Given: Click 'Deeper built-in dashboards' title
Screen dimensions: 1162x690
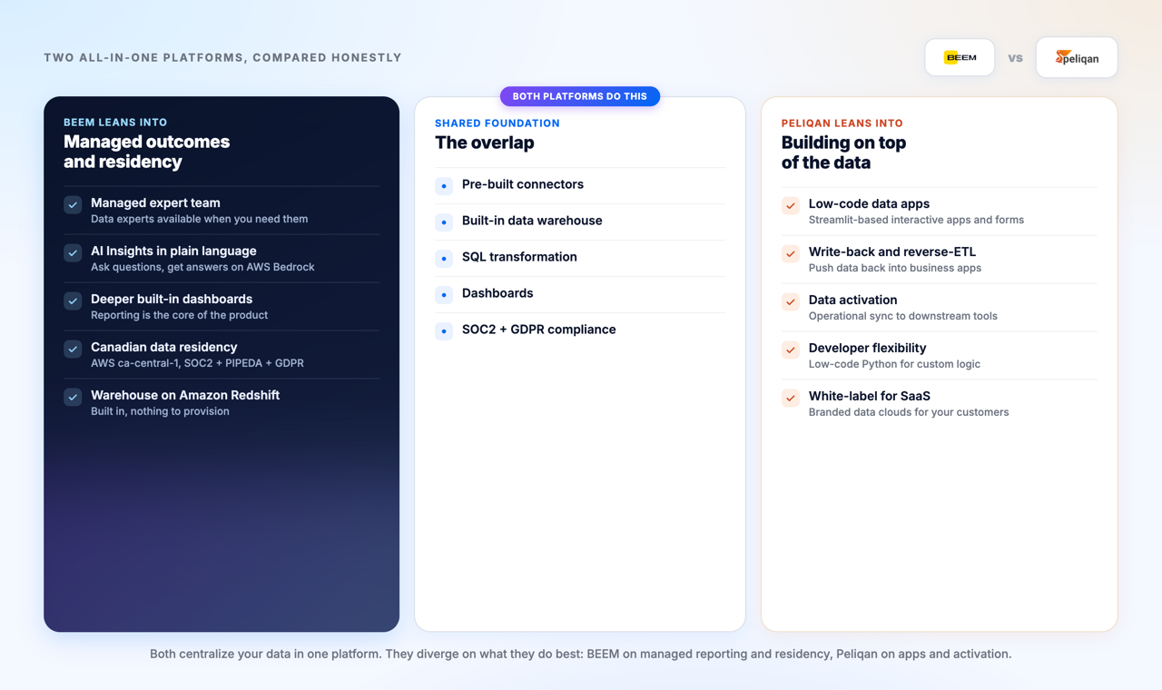Looking at the screenshot, I should 172,300.
